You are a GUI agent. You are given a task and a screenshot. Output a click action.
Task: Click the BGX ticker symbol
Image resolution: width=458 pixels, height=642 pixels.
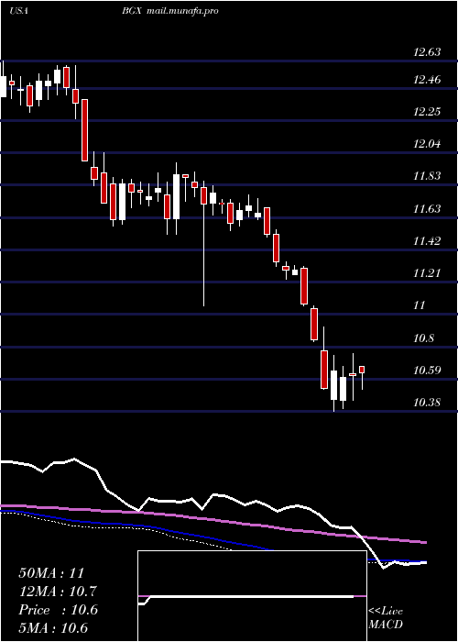point(131,11)
